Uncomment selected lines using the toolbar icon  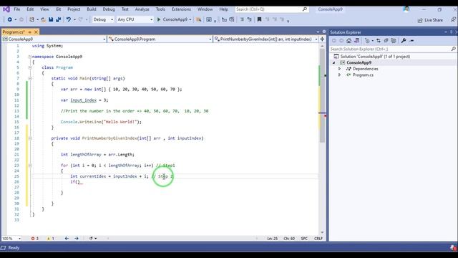[250, 19]
